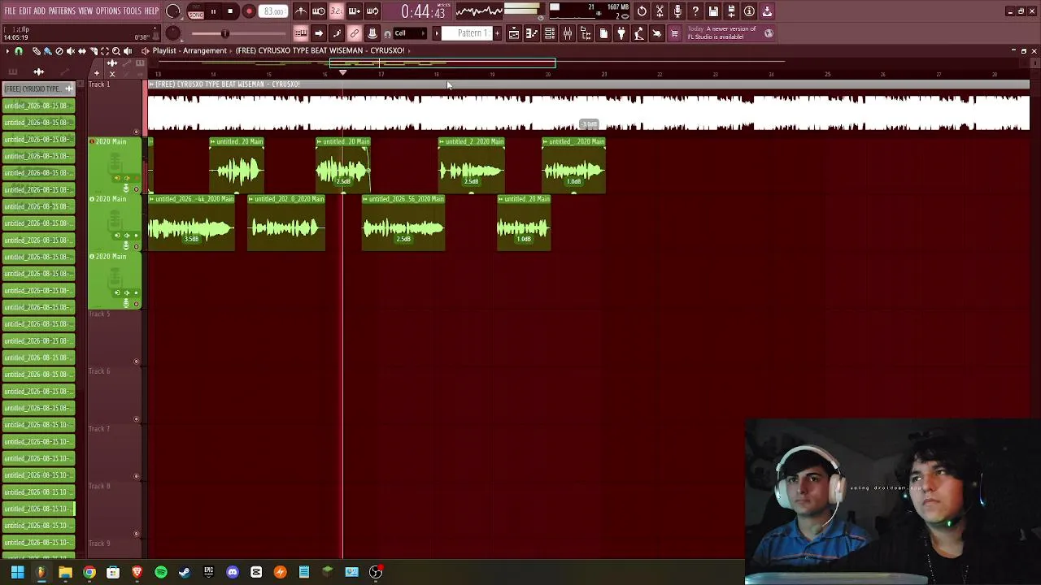The width and height of the screenshot is (1041, 585).
Task: Open project info icon
Action: point(749,11)
